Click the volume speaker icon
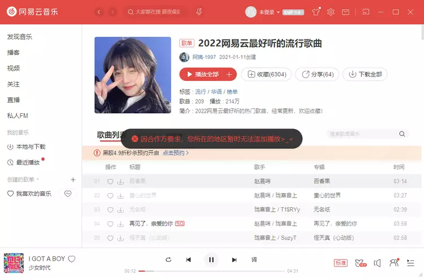The width and height of the screenshot is (424, 278). (x=378, y=263)
